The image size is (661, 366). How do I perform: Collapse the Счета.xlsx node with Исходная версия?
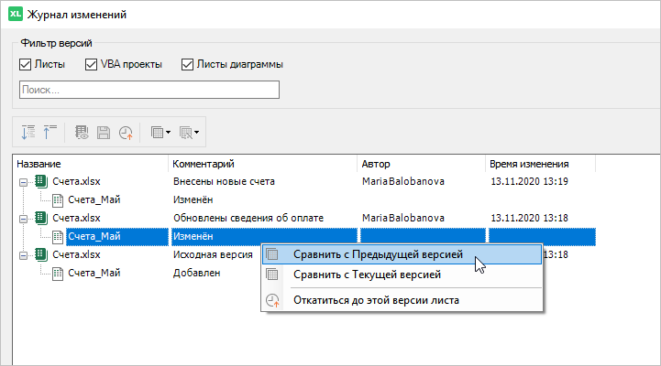(x=24, y=254)
